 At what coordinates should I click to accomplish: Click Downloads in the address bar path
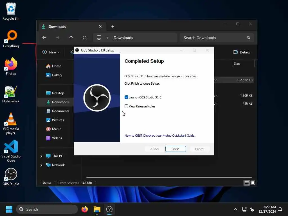[x=123, y=38]
